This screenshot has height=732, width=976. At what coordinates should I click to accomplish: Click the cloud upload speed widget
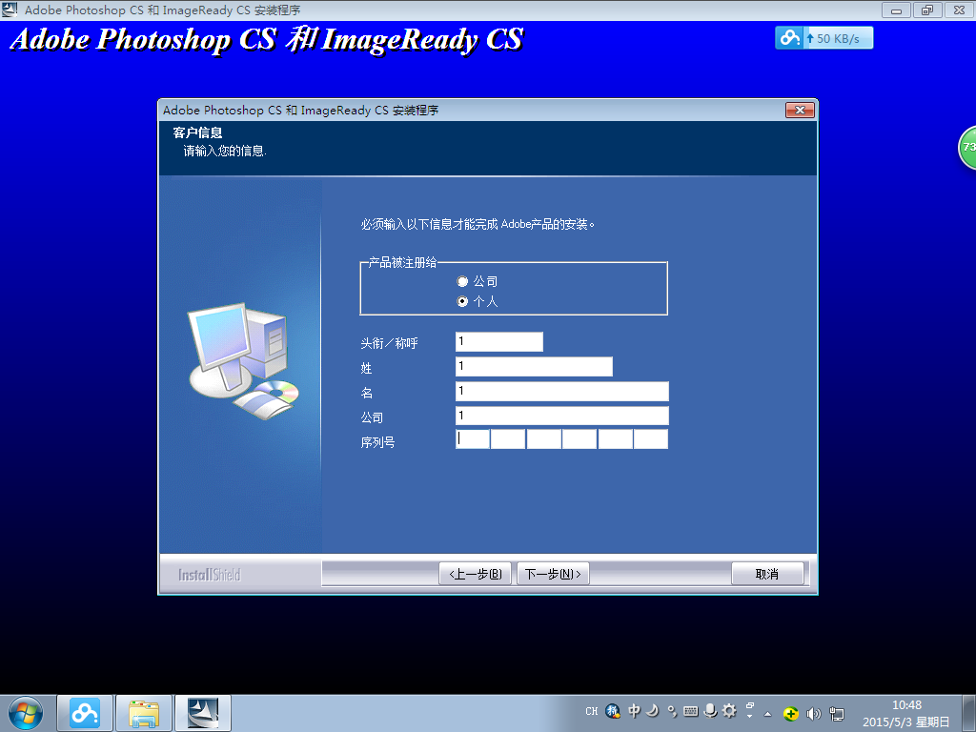pos(824,38)
